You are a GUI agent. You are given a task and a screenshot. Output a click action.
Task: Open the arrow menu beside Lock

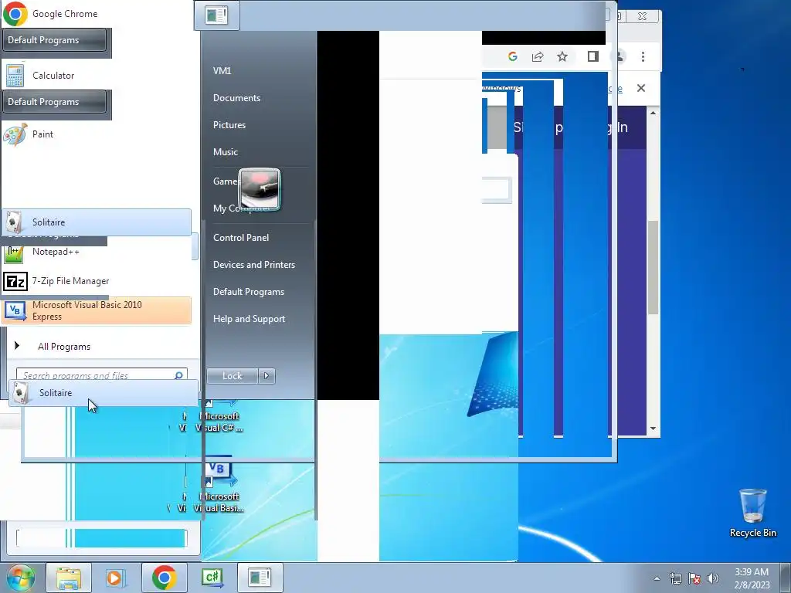click(266, 376)
